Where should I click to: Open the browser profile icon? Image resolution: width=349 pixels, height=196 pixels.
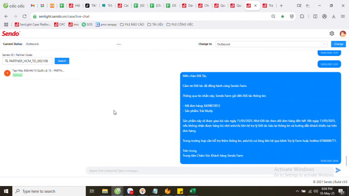324,16
